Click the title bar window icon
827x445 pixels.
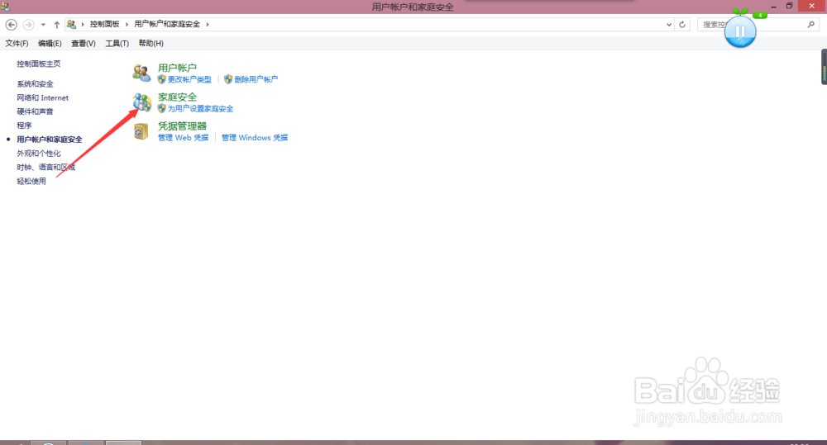click(5, 7)
